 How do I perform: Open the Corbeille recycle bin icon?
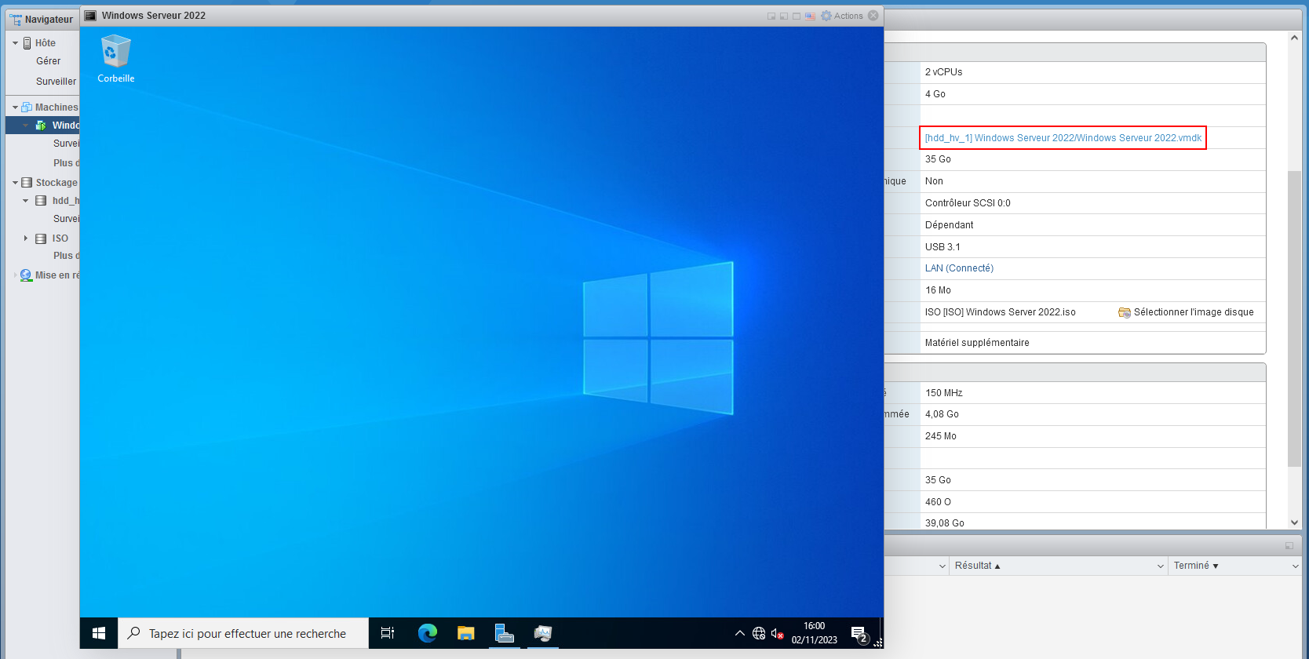tap(115, 59)
